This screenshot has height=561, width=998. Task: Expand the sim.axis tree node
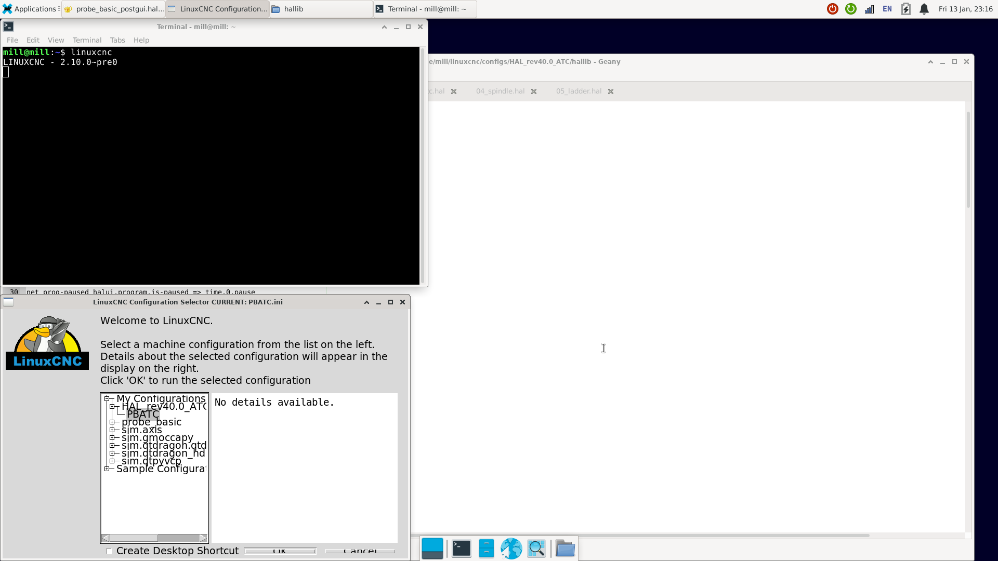click(112, 430)
